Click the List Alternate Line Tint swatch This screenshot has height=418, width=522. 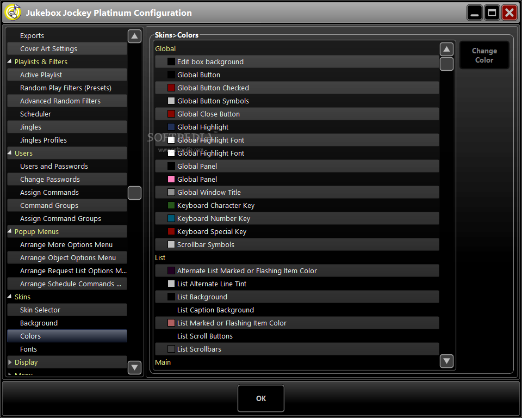pyautogui.click(x=171, y=284)
